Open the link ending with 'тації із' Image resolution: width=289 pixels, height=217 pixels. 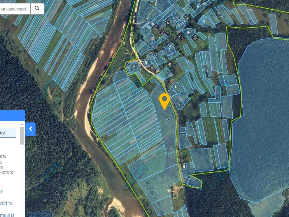[7, 215]
